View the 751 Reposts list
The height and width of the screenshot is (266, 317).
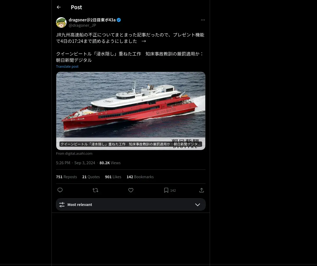[67, 177]
